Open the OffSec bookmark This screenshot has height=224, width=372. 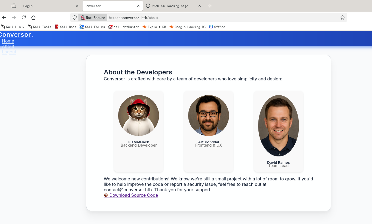(x=217, y=27)
